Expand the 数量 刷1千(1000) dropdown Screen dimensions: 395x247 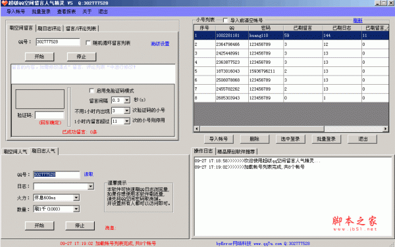76,209
